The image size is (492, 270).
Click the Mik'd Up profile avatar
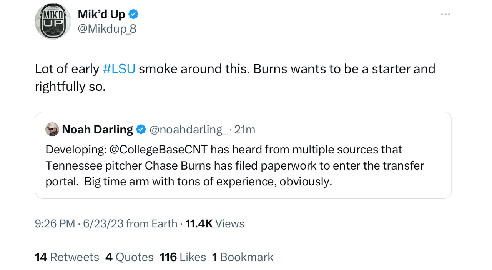pyautogui.click(x=53, y=21)
